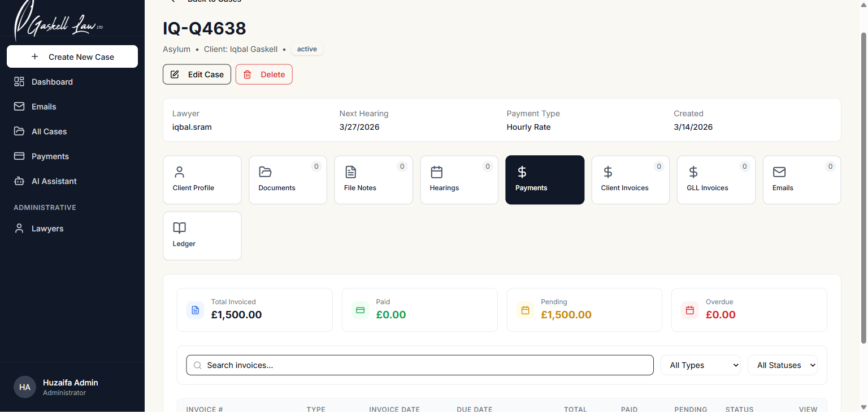Expand the All Statuses dropdown
Screen dimensions: 868x412
click(x=782, y=365)
